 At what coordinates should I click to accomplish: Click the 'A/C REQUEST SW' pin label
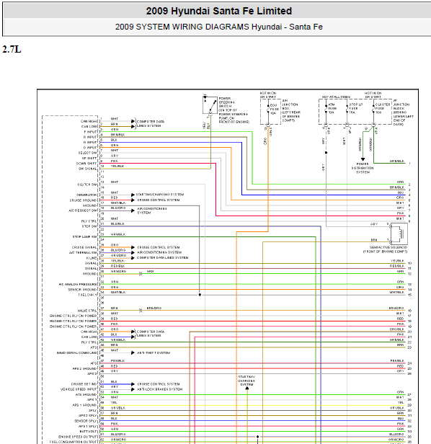coord(83,210)
